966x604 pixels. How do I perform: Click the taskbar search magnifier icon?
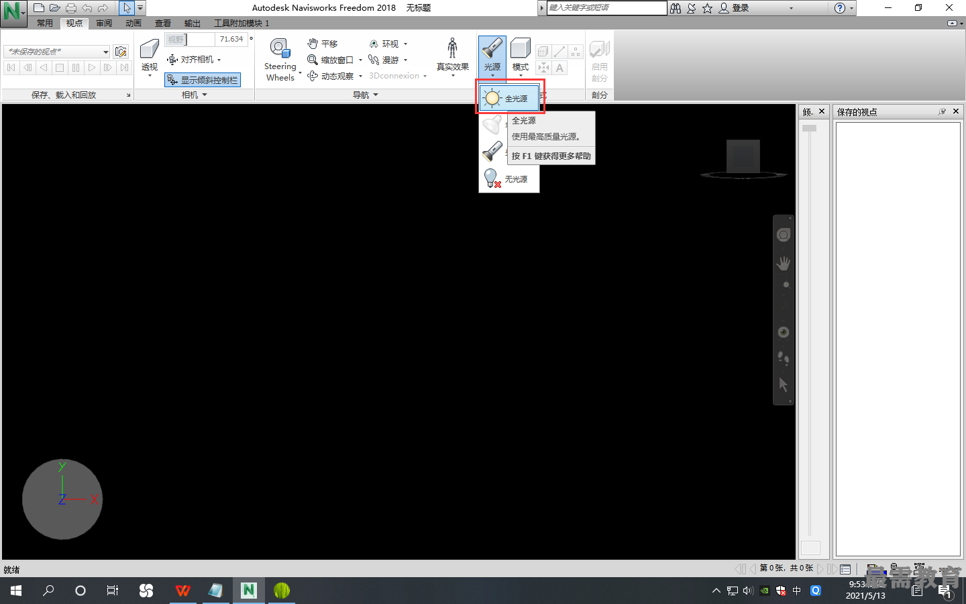(x=48, y=591)
